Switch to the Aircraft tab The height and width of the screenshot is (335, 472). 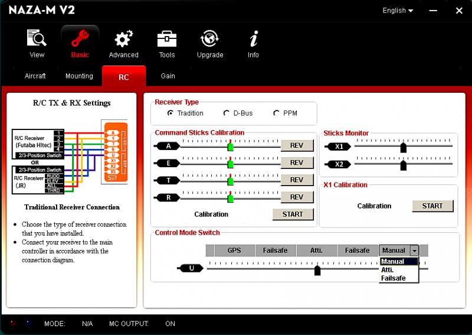[x=35, y=76]
